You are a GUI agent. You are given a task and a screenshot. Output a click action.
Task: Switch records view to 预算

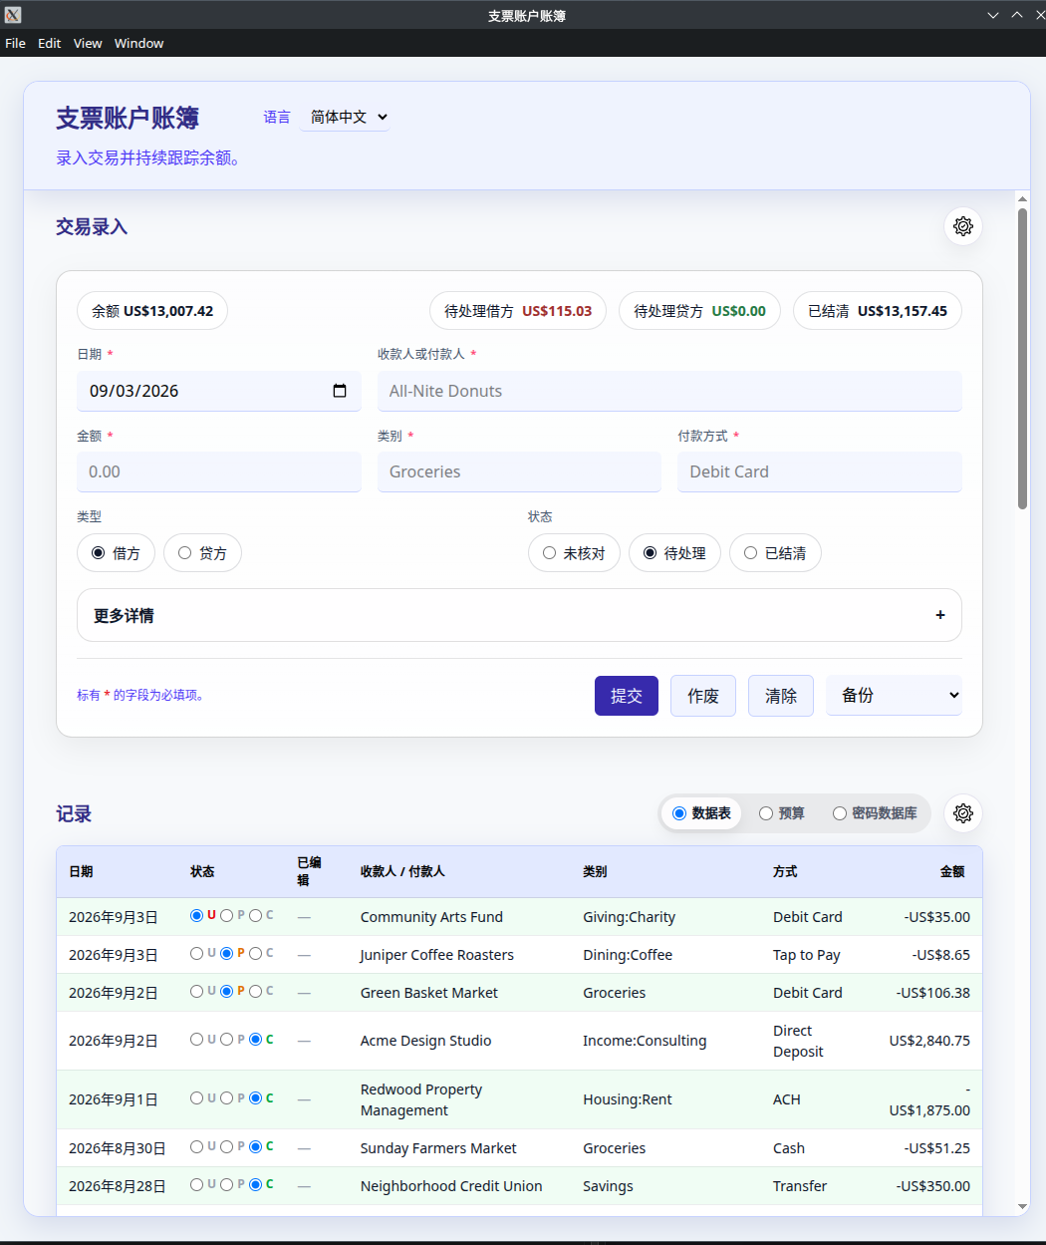[x=766, y=813]
